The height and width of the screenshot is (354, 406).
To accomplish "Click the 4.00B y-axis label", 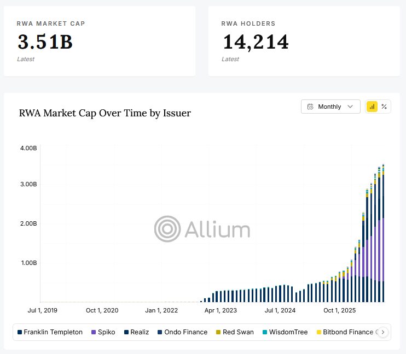I will 28,148.
